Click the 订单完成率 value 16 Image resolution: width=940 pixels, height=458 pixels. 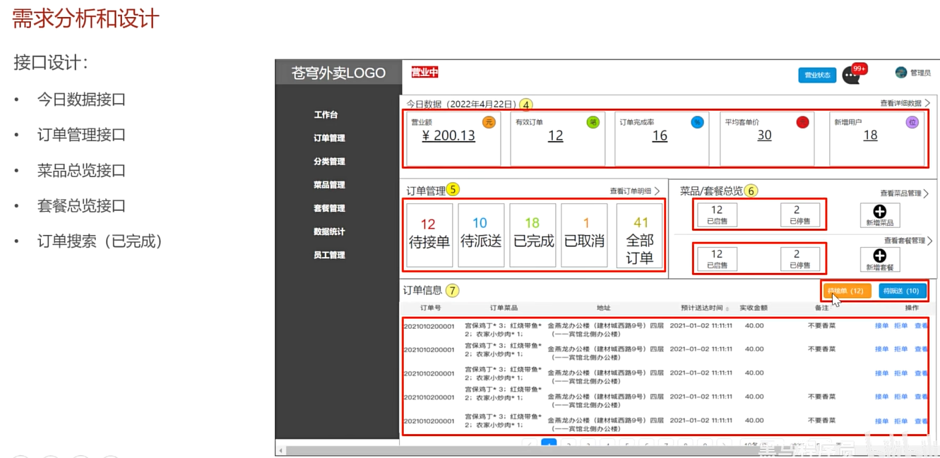[x=660, y=135]
